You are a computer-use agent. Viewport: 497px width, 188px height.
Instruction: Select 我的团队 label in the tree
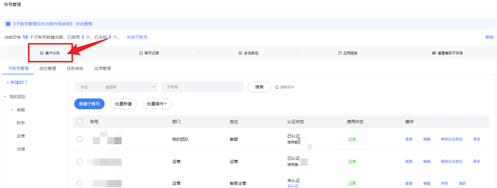coord(18,97)
